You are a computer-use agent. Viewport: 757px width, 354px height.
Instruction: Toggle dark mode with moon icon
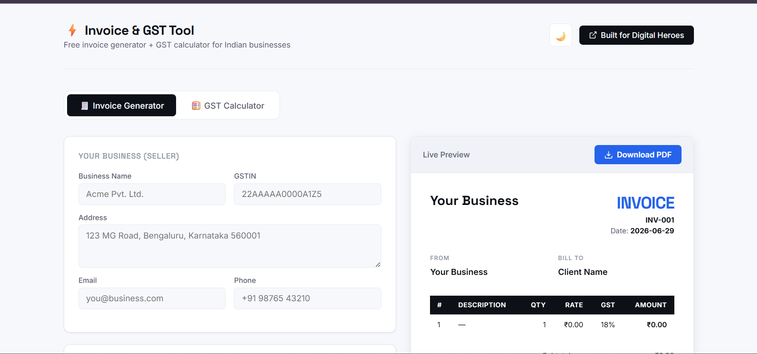[x=561, y=35]
